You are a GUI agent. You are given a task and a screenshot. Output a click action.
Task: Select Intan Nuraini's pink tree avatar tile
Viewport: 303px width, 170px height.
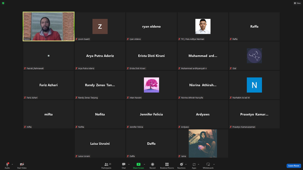(151, 85)
